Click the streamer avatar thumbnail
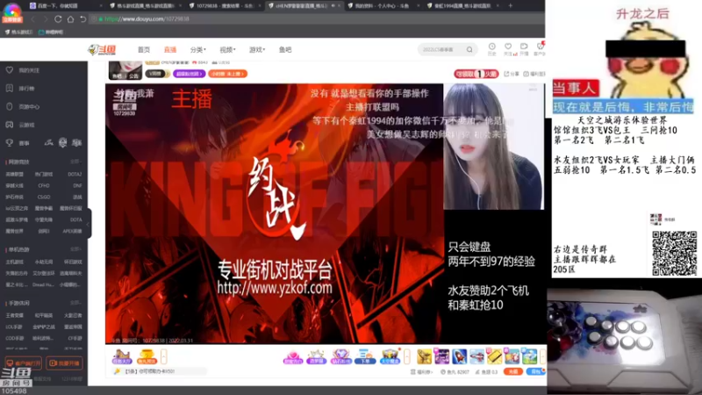The width and height of the screenshot is (702, 395). [125, 71]
